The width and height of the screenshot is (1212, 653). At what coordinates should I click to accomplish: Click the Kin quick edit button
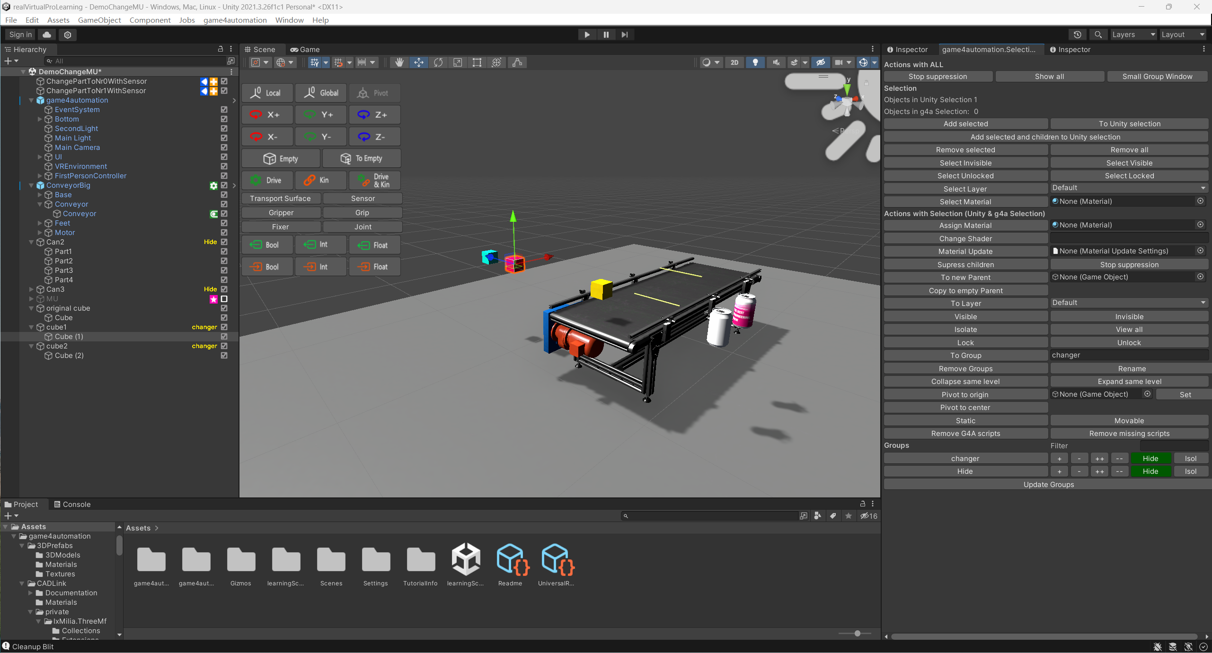pyautogui.click(x=321, y=180)
